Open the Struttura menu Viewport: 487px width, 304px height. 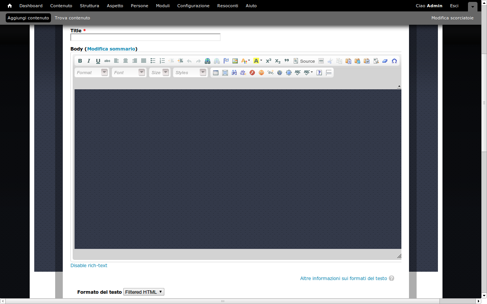pyautogui.click(x=89, y=6)
